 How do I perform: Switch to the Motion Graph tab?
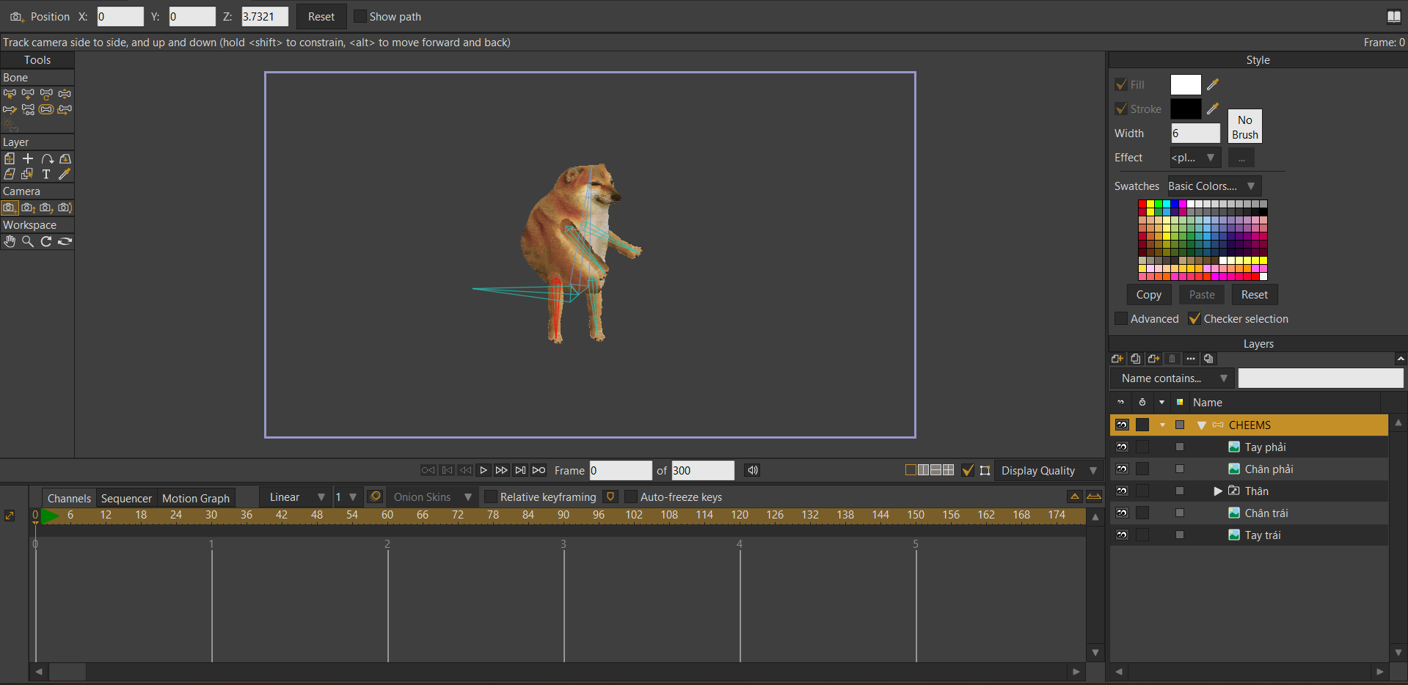pyautogui.click(x=196, y=498)
